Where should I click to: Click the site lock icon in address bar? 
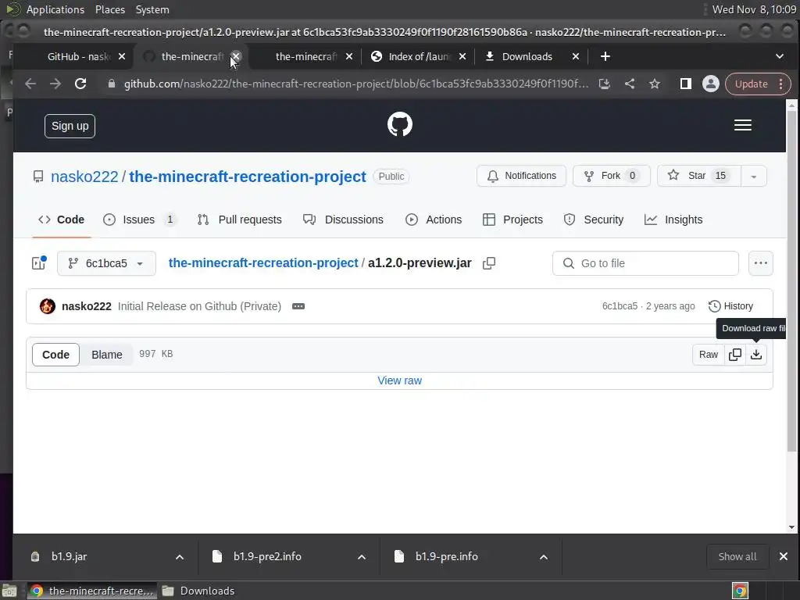pyautogui.click(x=112, y=84)
